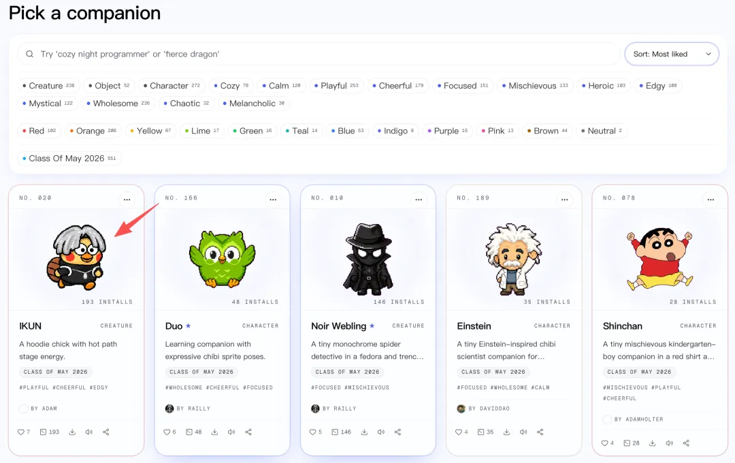Focus the companion search input field

[318, 54]
